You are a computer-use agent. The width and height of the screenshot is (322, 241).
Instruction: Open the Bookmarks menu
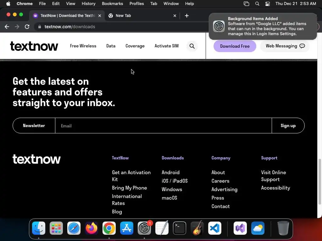[x=112, y=3]
